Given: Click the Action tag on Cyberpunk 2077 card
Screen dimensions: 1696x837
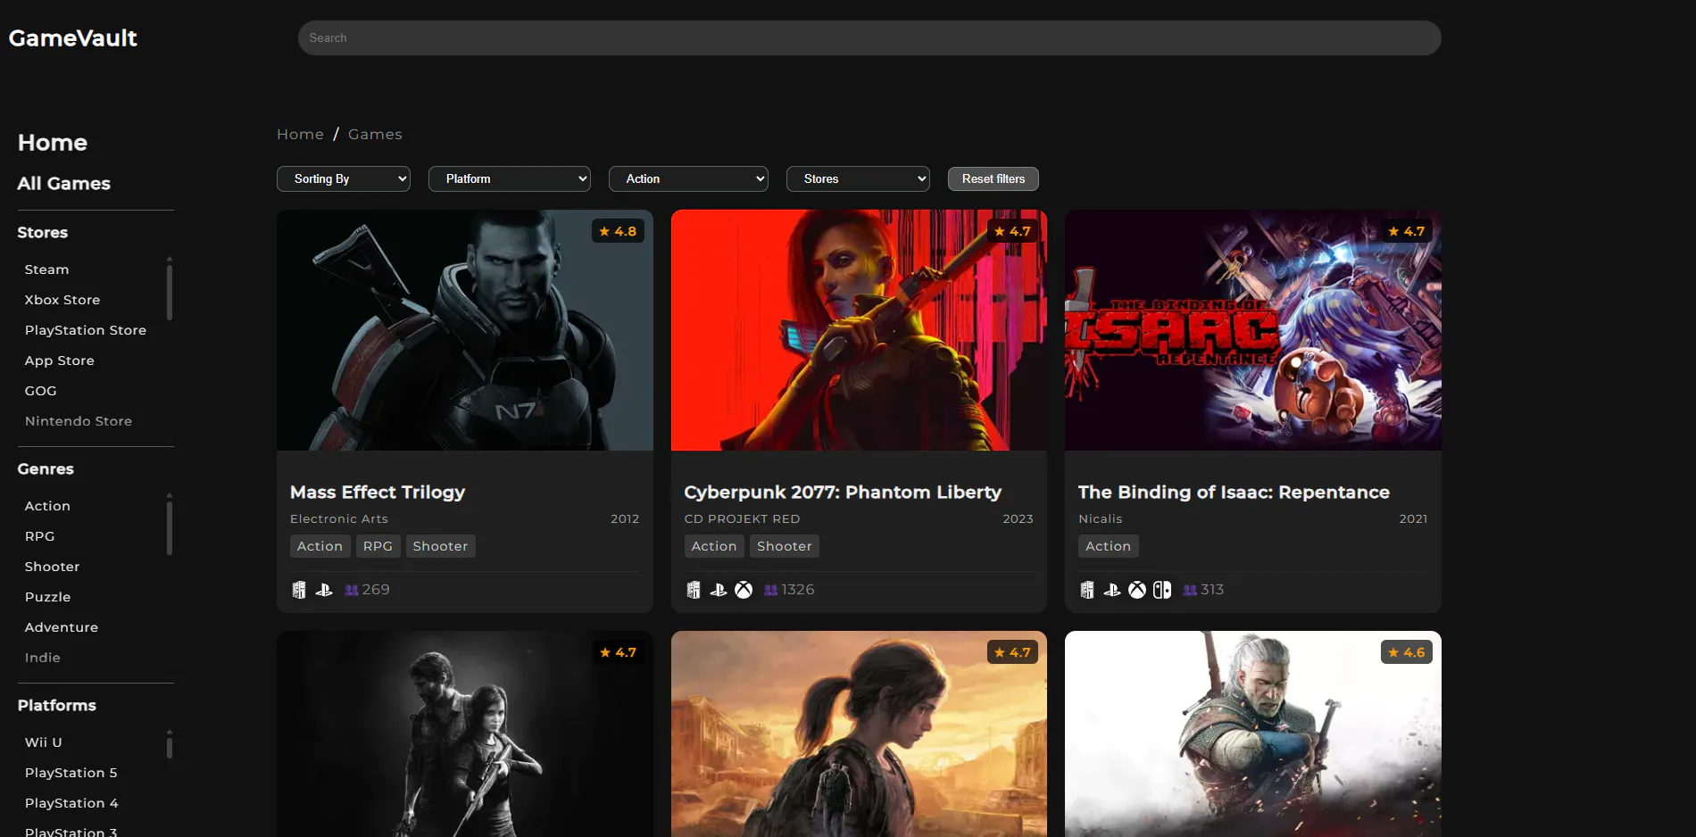Looking at the screenshot, I should (x=714, y=546).
